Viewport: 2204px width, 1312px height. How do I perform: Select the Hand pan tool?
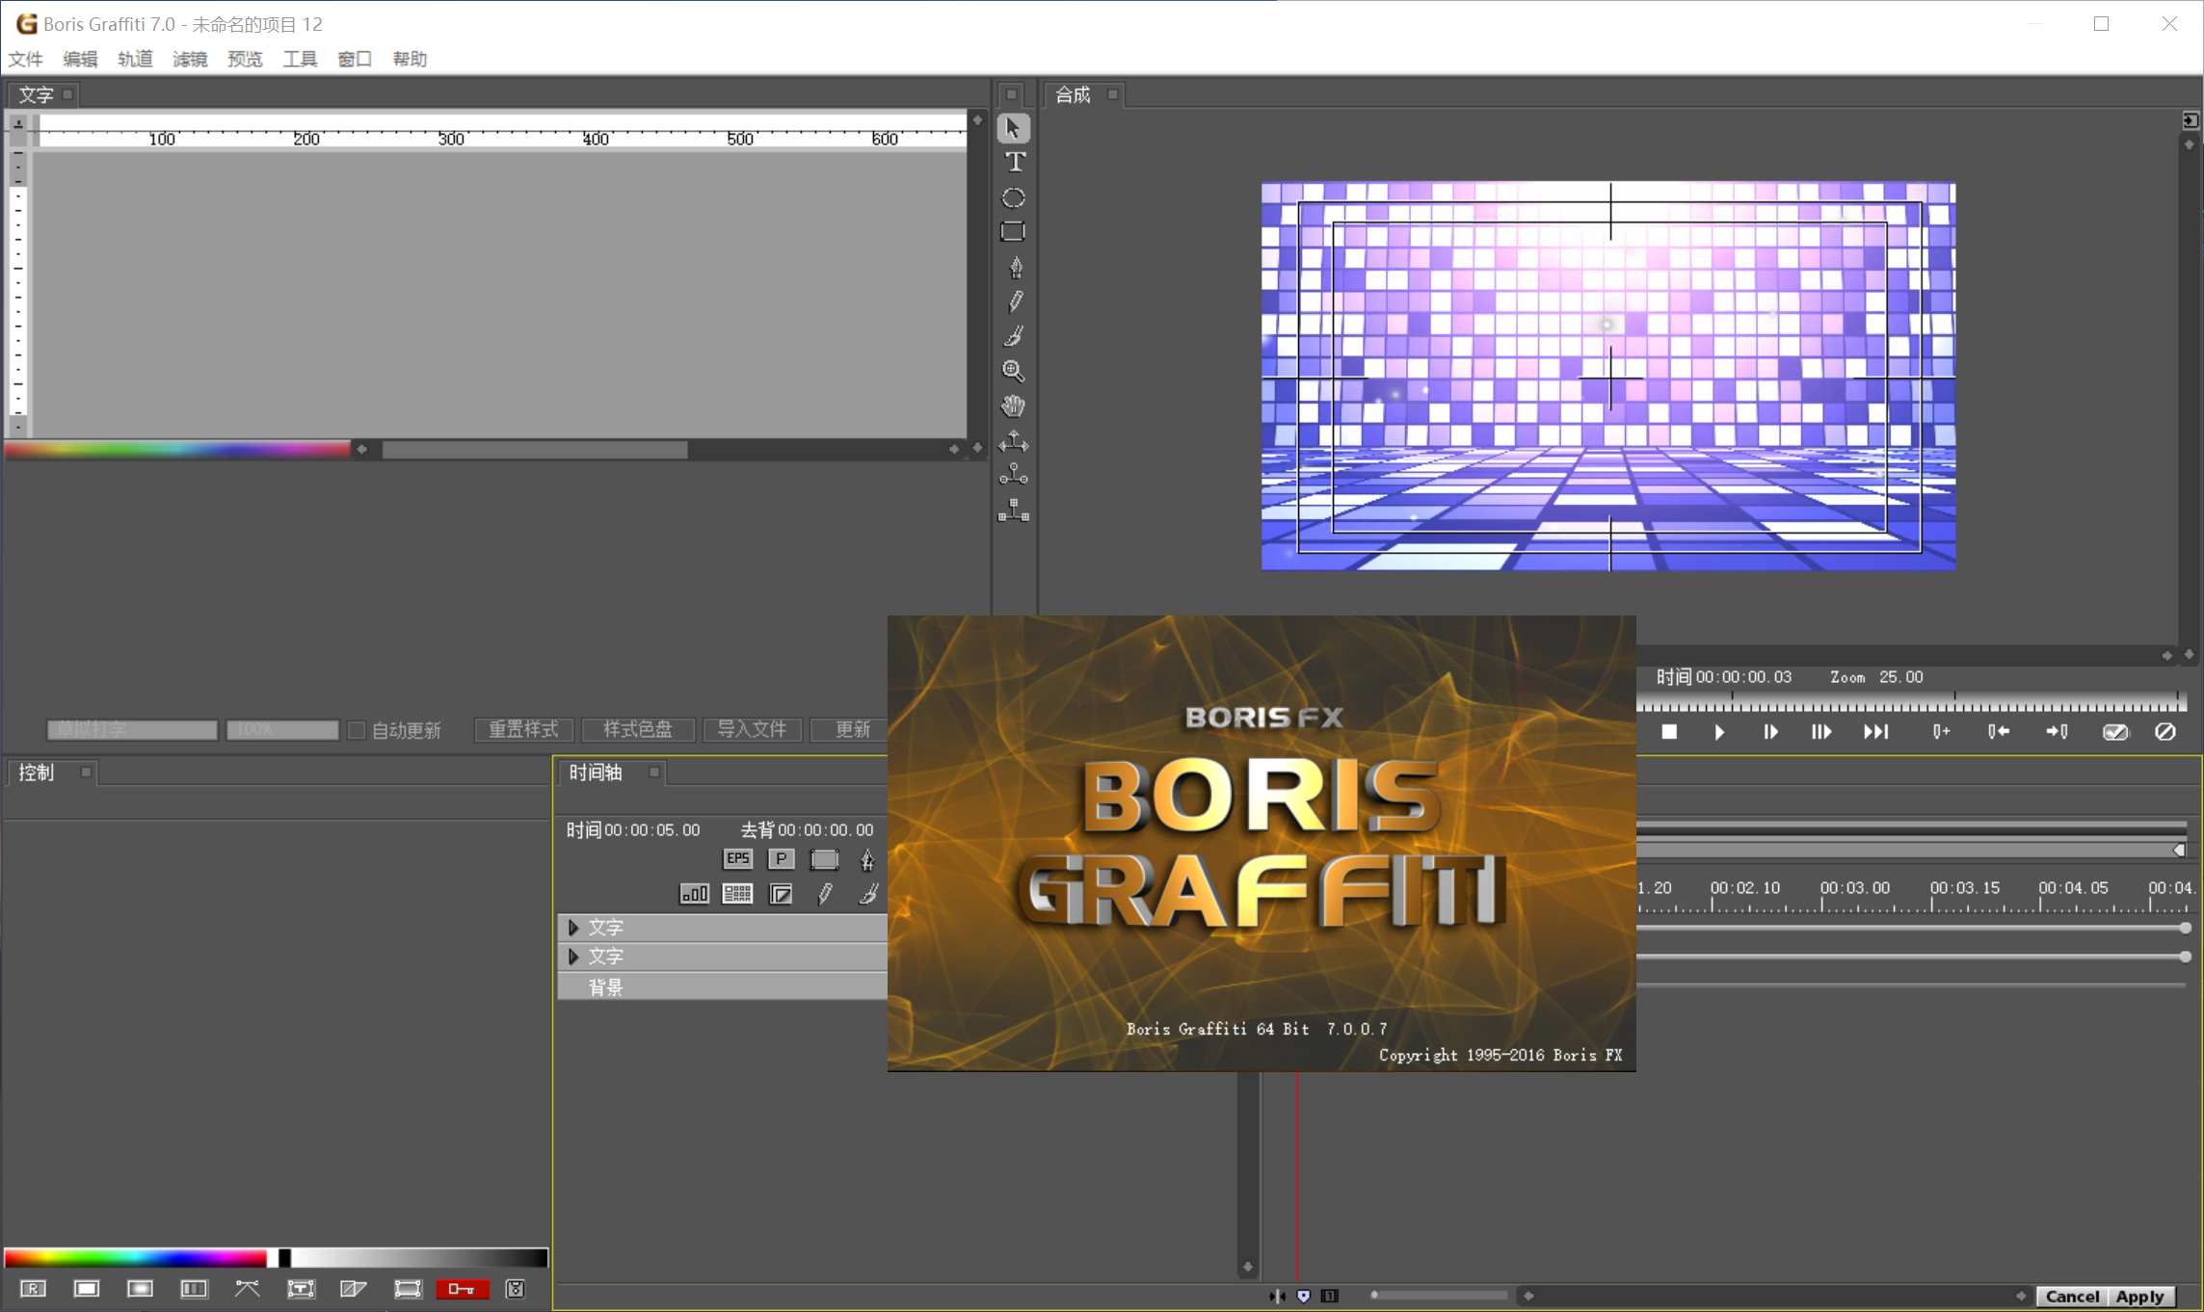(x=1013, y=406)
